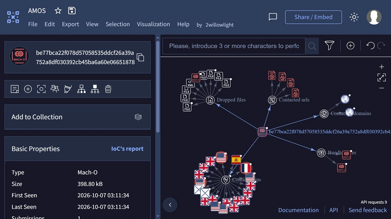Select the Dropped files group node
Screen dimensions: 391x219
coord(210,100)
